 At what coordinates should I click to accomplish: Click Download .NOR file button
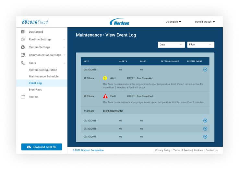[42, 147]
